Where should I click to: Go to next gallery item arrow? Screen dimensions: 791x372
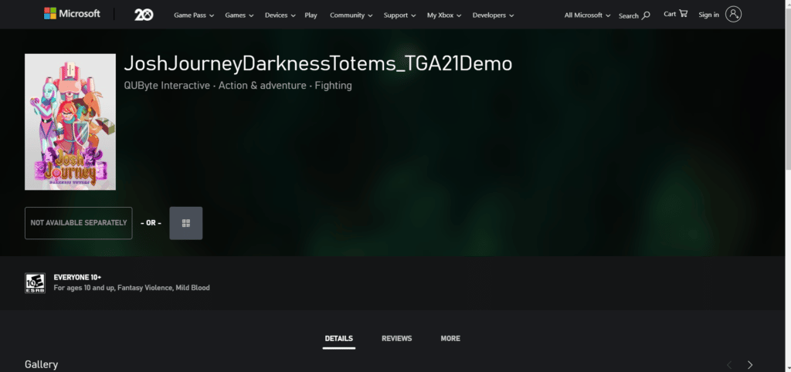tap(749, 364)
